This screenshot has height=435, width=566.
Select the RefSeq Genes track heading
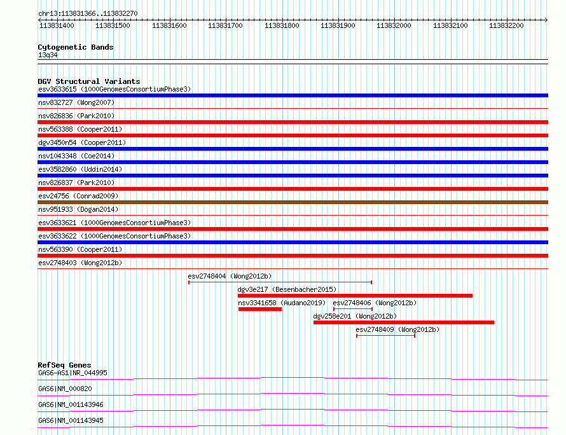coord(64,365)
